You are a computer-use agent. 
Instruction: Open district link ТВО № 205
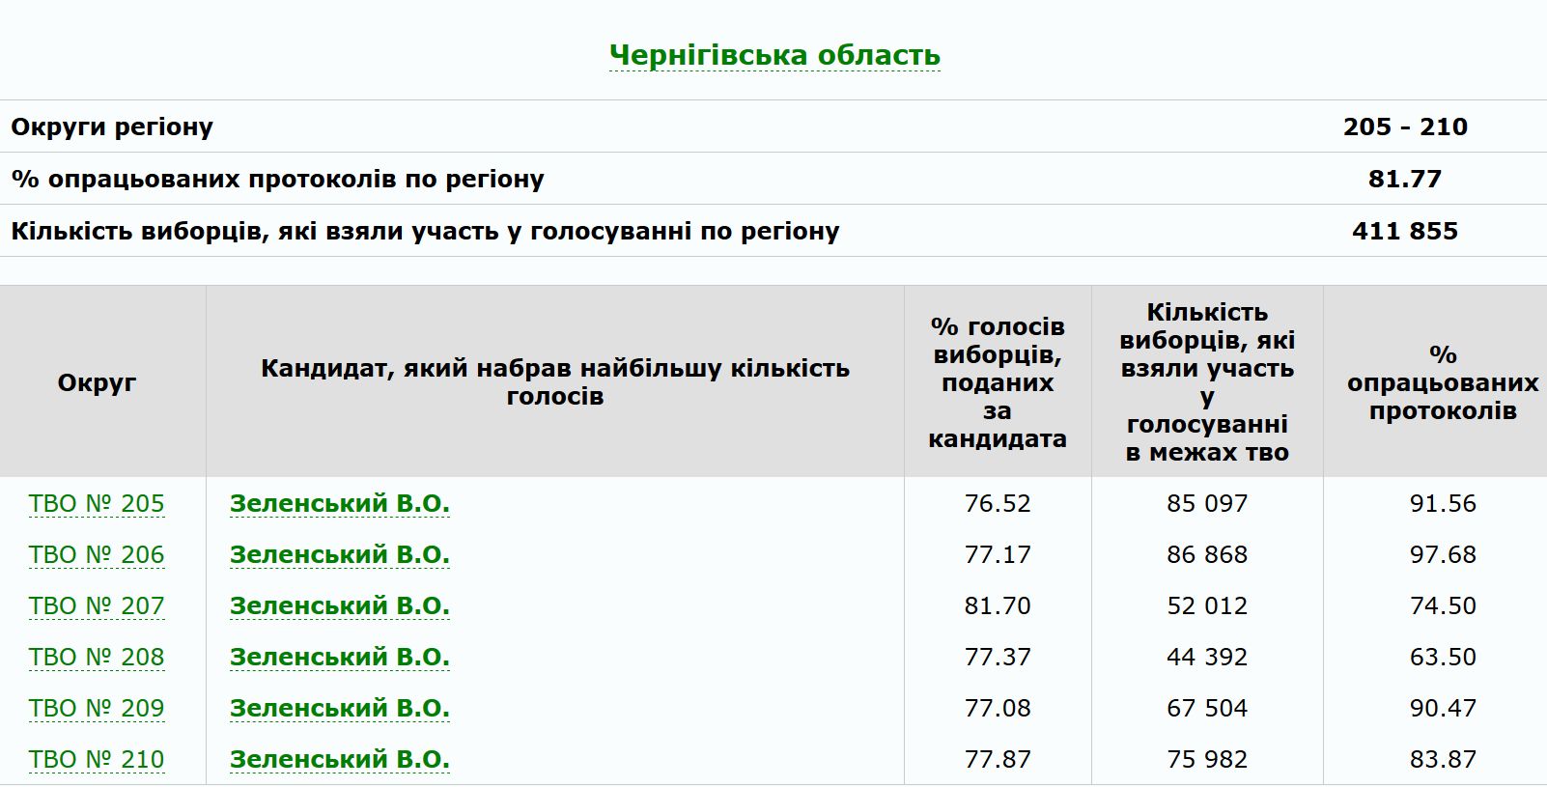click(x=97, y=504)
